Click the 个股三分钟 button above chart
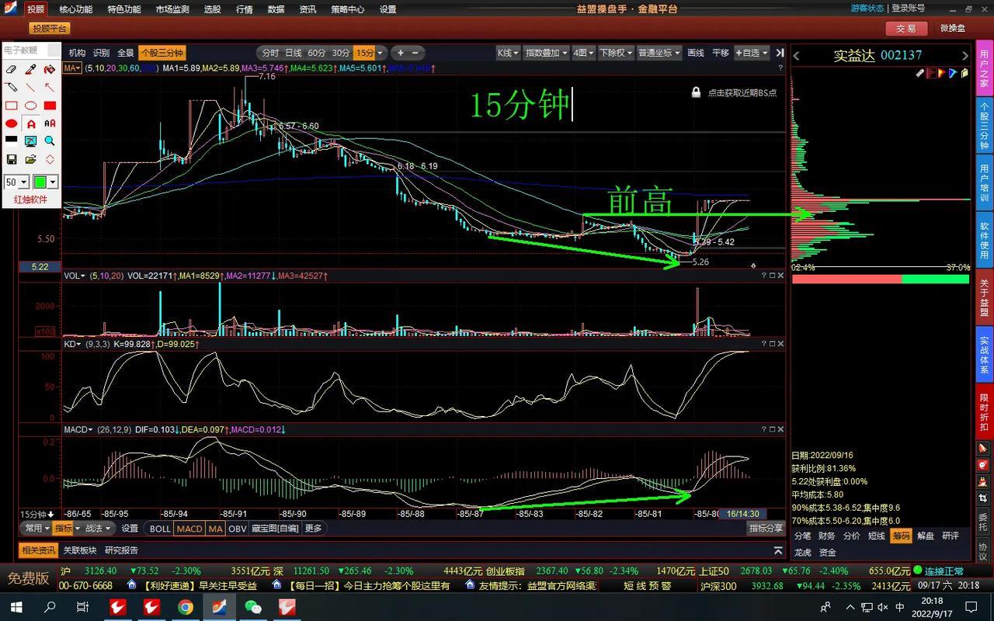The height and width of the screenshot is (621, 994). (162, 53)
